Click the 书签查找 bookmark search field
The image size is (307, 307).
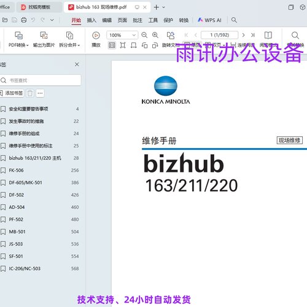pos(41,80)
